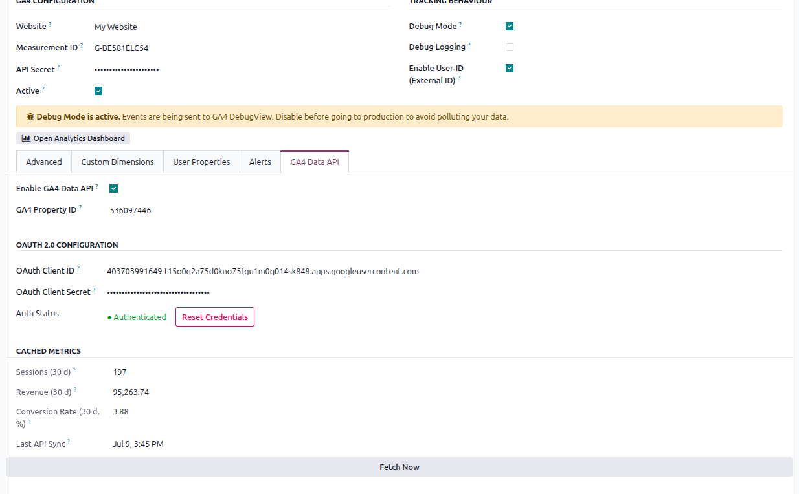
Task: Click the External ID help question mark
Action: pos(459,78)
